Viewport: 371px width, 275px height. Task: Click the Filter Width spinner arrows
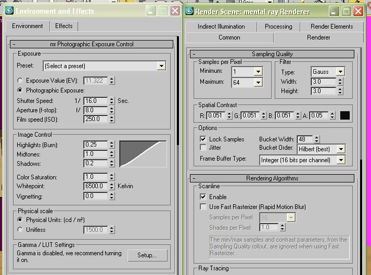(340, 82)
